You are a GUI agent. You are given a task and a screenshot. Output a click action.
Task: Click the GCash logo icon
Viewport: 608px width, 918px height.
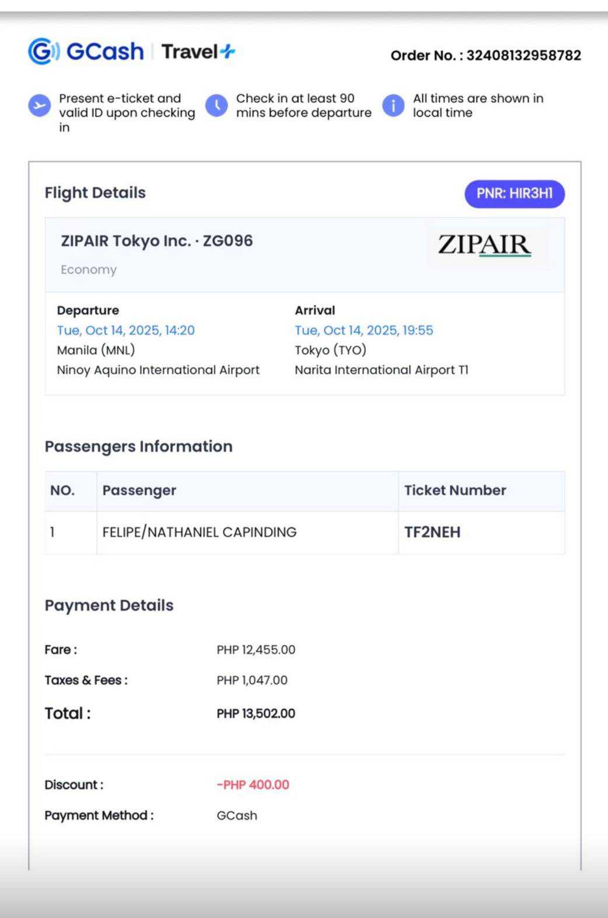click(43, 51)
